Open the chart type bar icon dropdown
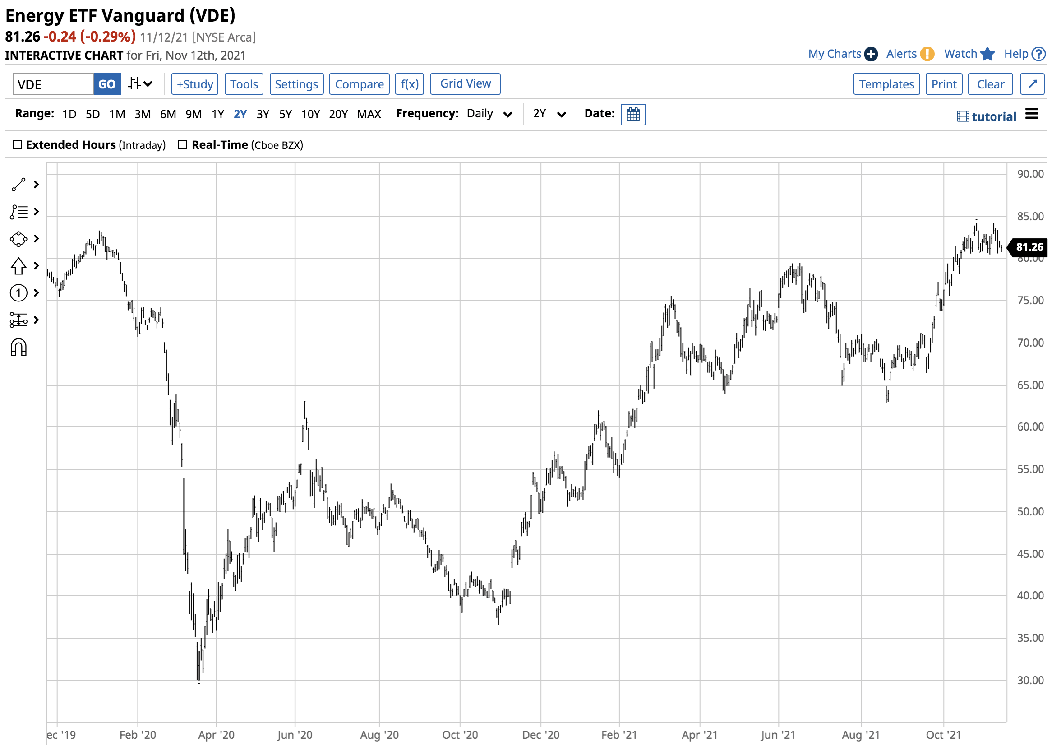This screenshot has width=1061, height=751. click(140, 84)
